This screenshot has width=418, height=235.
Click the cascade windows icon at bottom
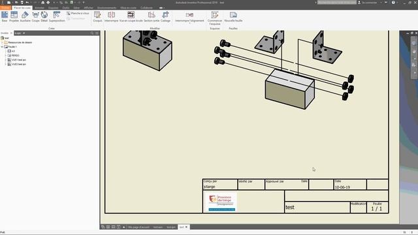(103, 227)
